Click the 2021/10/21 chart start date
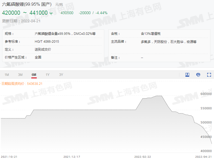The height and width of the screenshot is (161, 214). tap(10, 157)
